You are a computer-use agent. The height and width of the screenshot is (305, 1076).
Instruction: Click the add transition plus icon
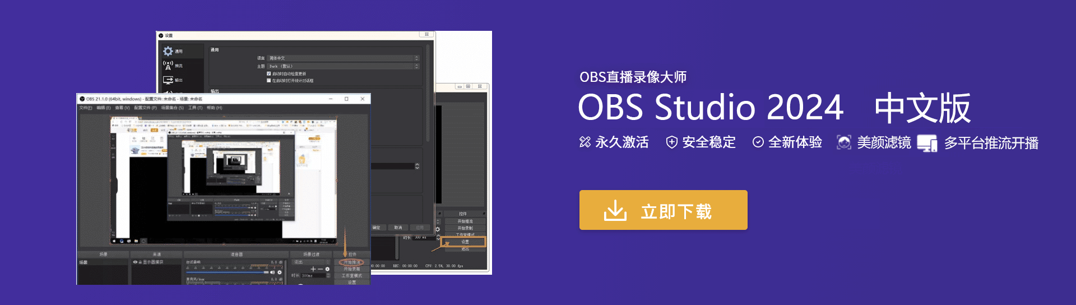coord(313,269)
